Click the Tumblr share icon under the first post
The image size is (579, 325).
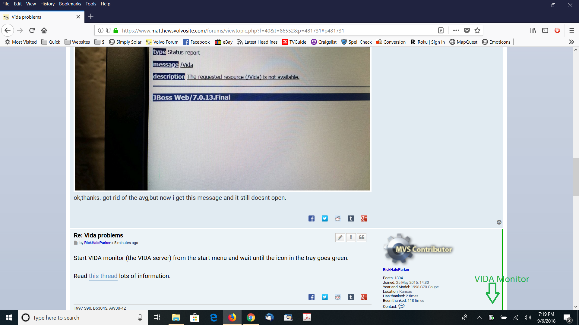[x=351, y=219]
